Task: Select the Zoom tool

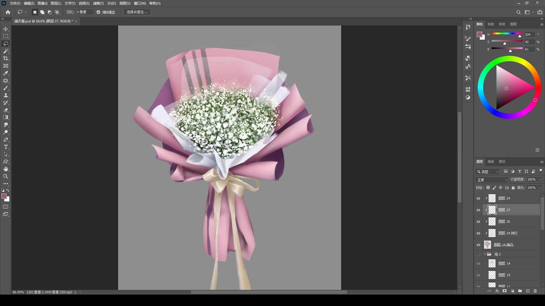Action: pos(6,176)
